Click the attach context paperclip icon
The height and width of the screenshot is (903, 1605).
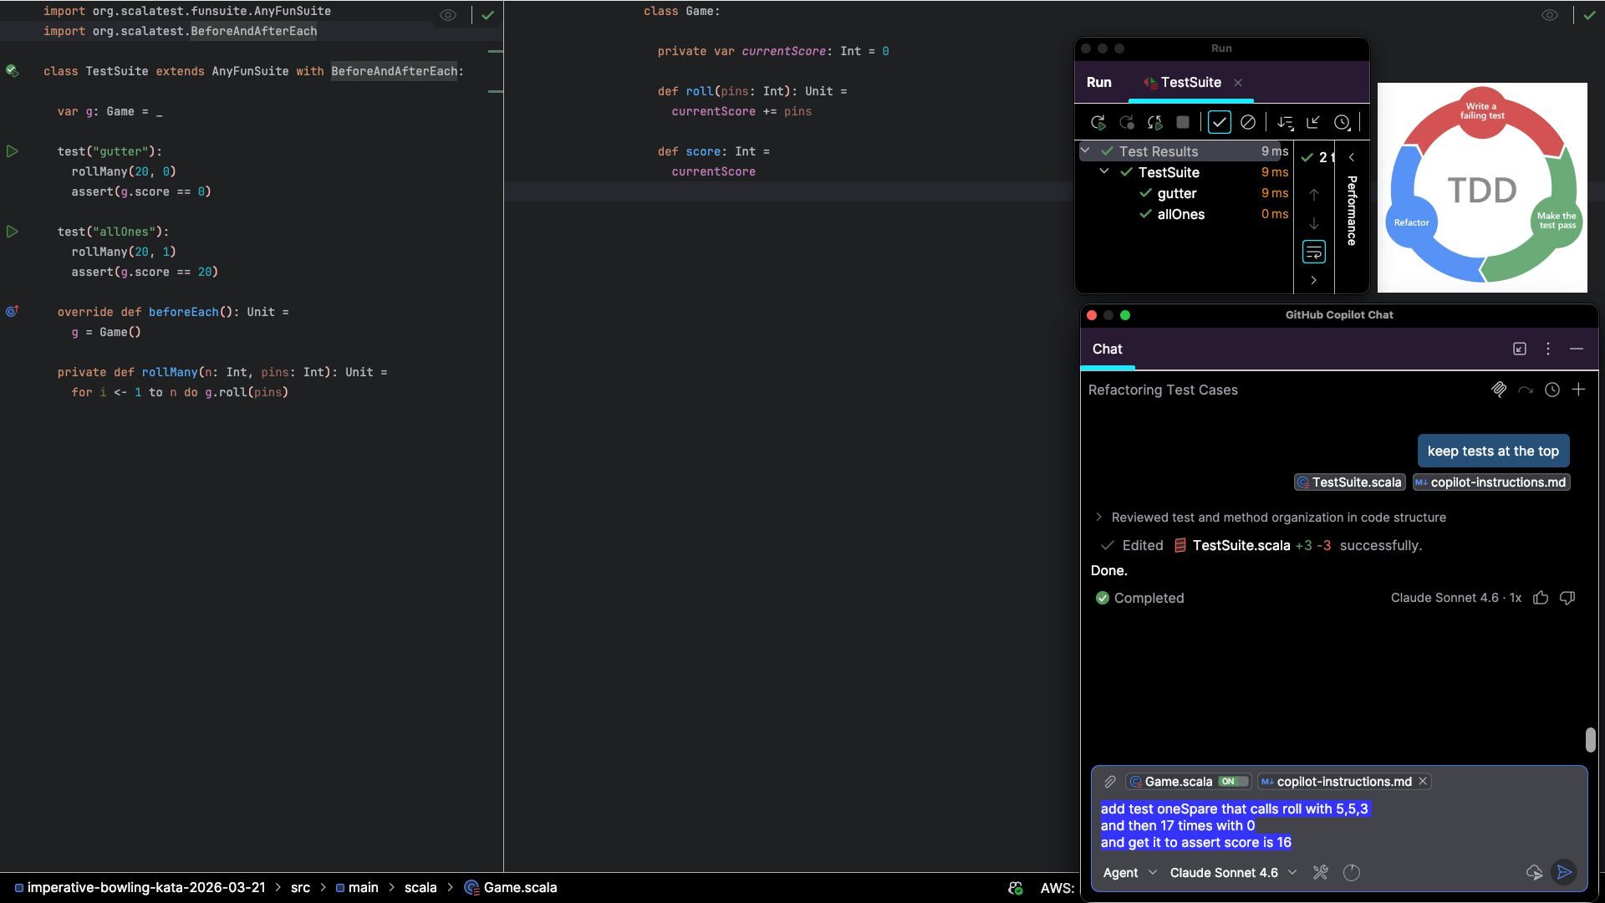(x=1110, y=781)
